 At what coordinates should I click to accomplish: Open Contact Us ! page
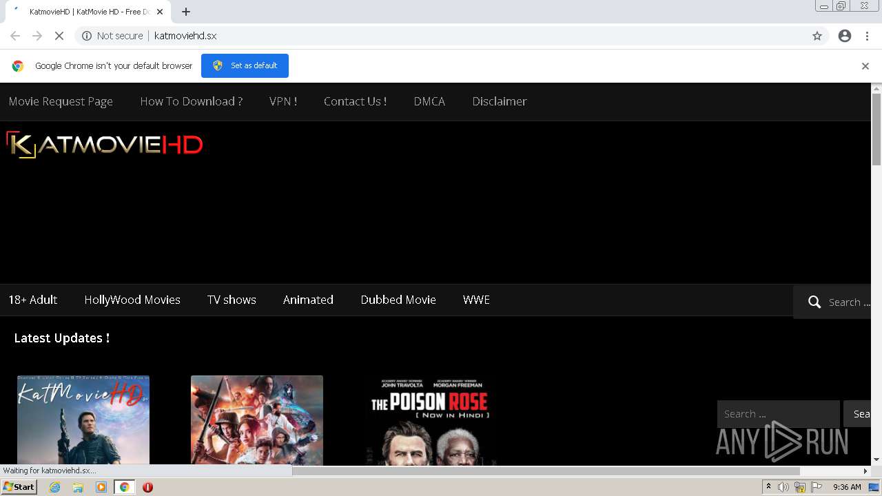point(355,101)
